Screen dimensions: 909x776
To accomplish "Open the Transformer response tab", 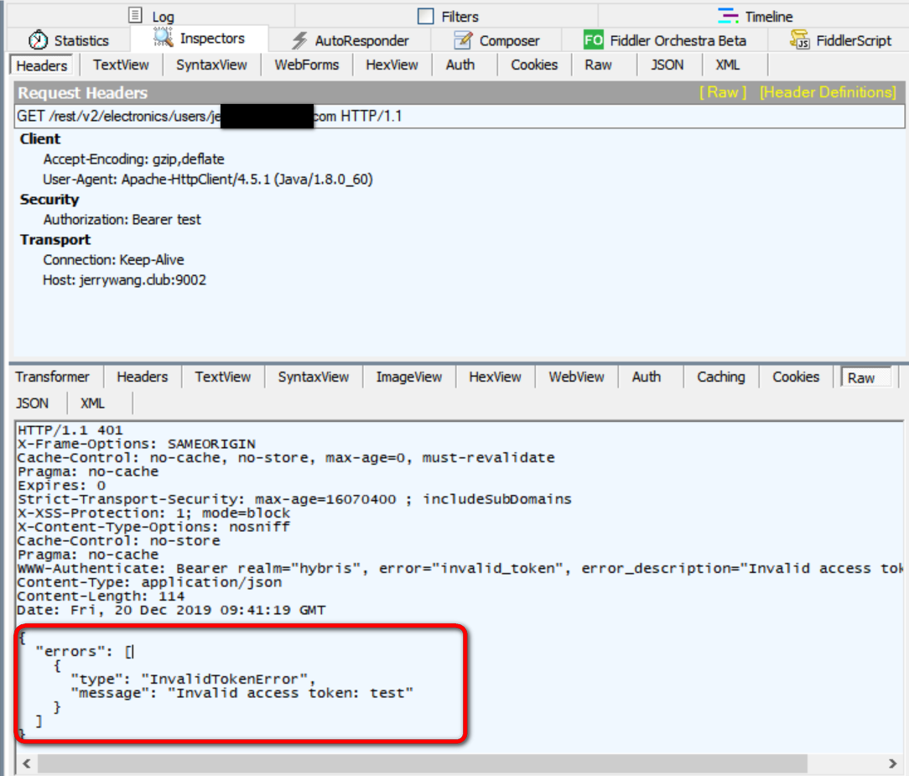I will [x=53, y=377].
